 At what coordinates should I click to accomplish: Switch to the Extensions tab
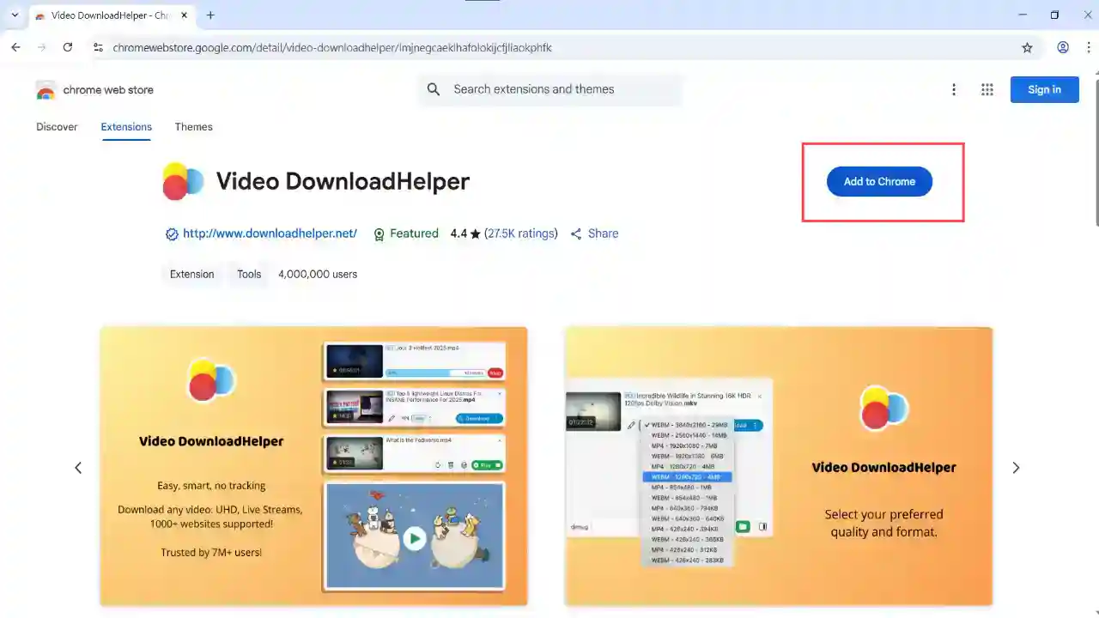click(125, 126)
